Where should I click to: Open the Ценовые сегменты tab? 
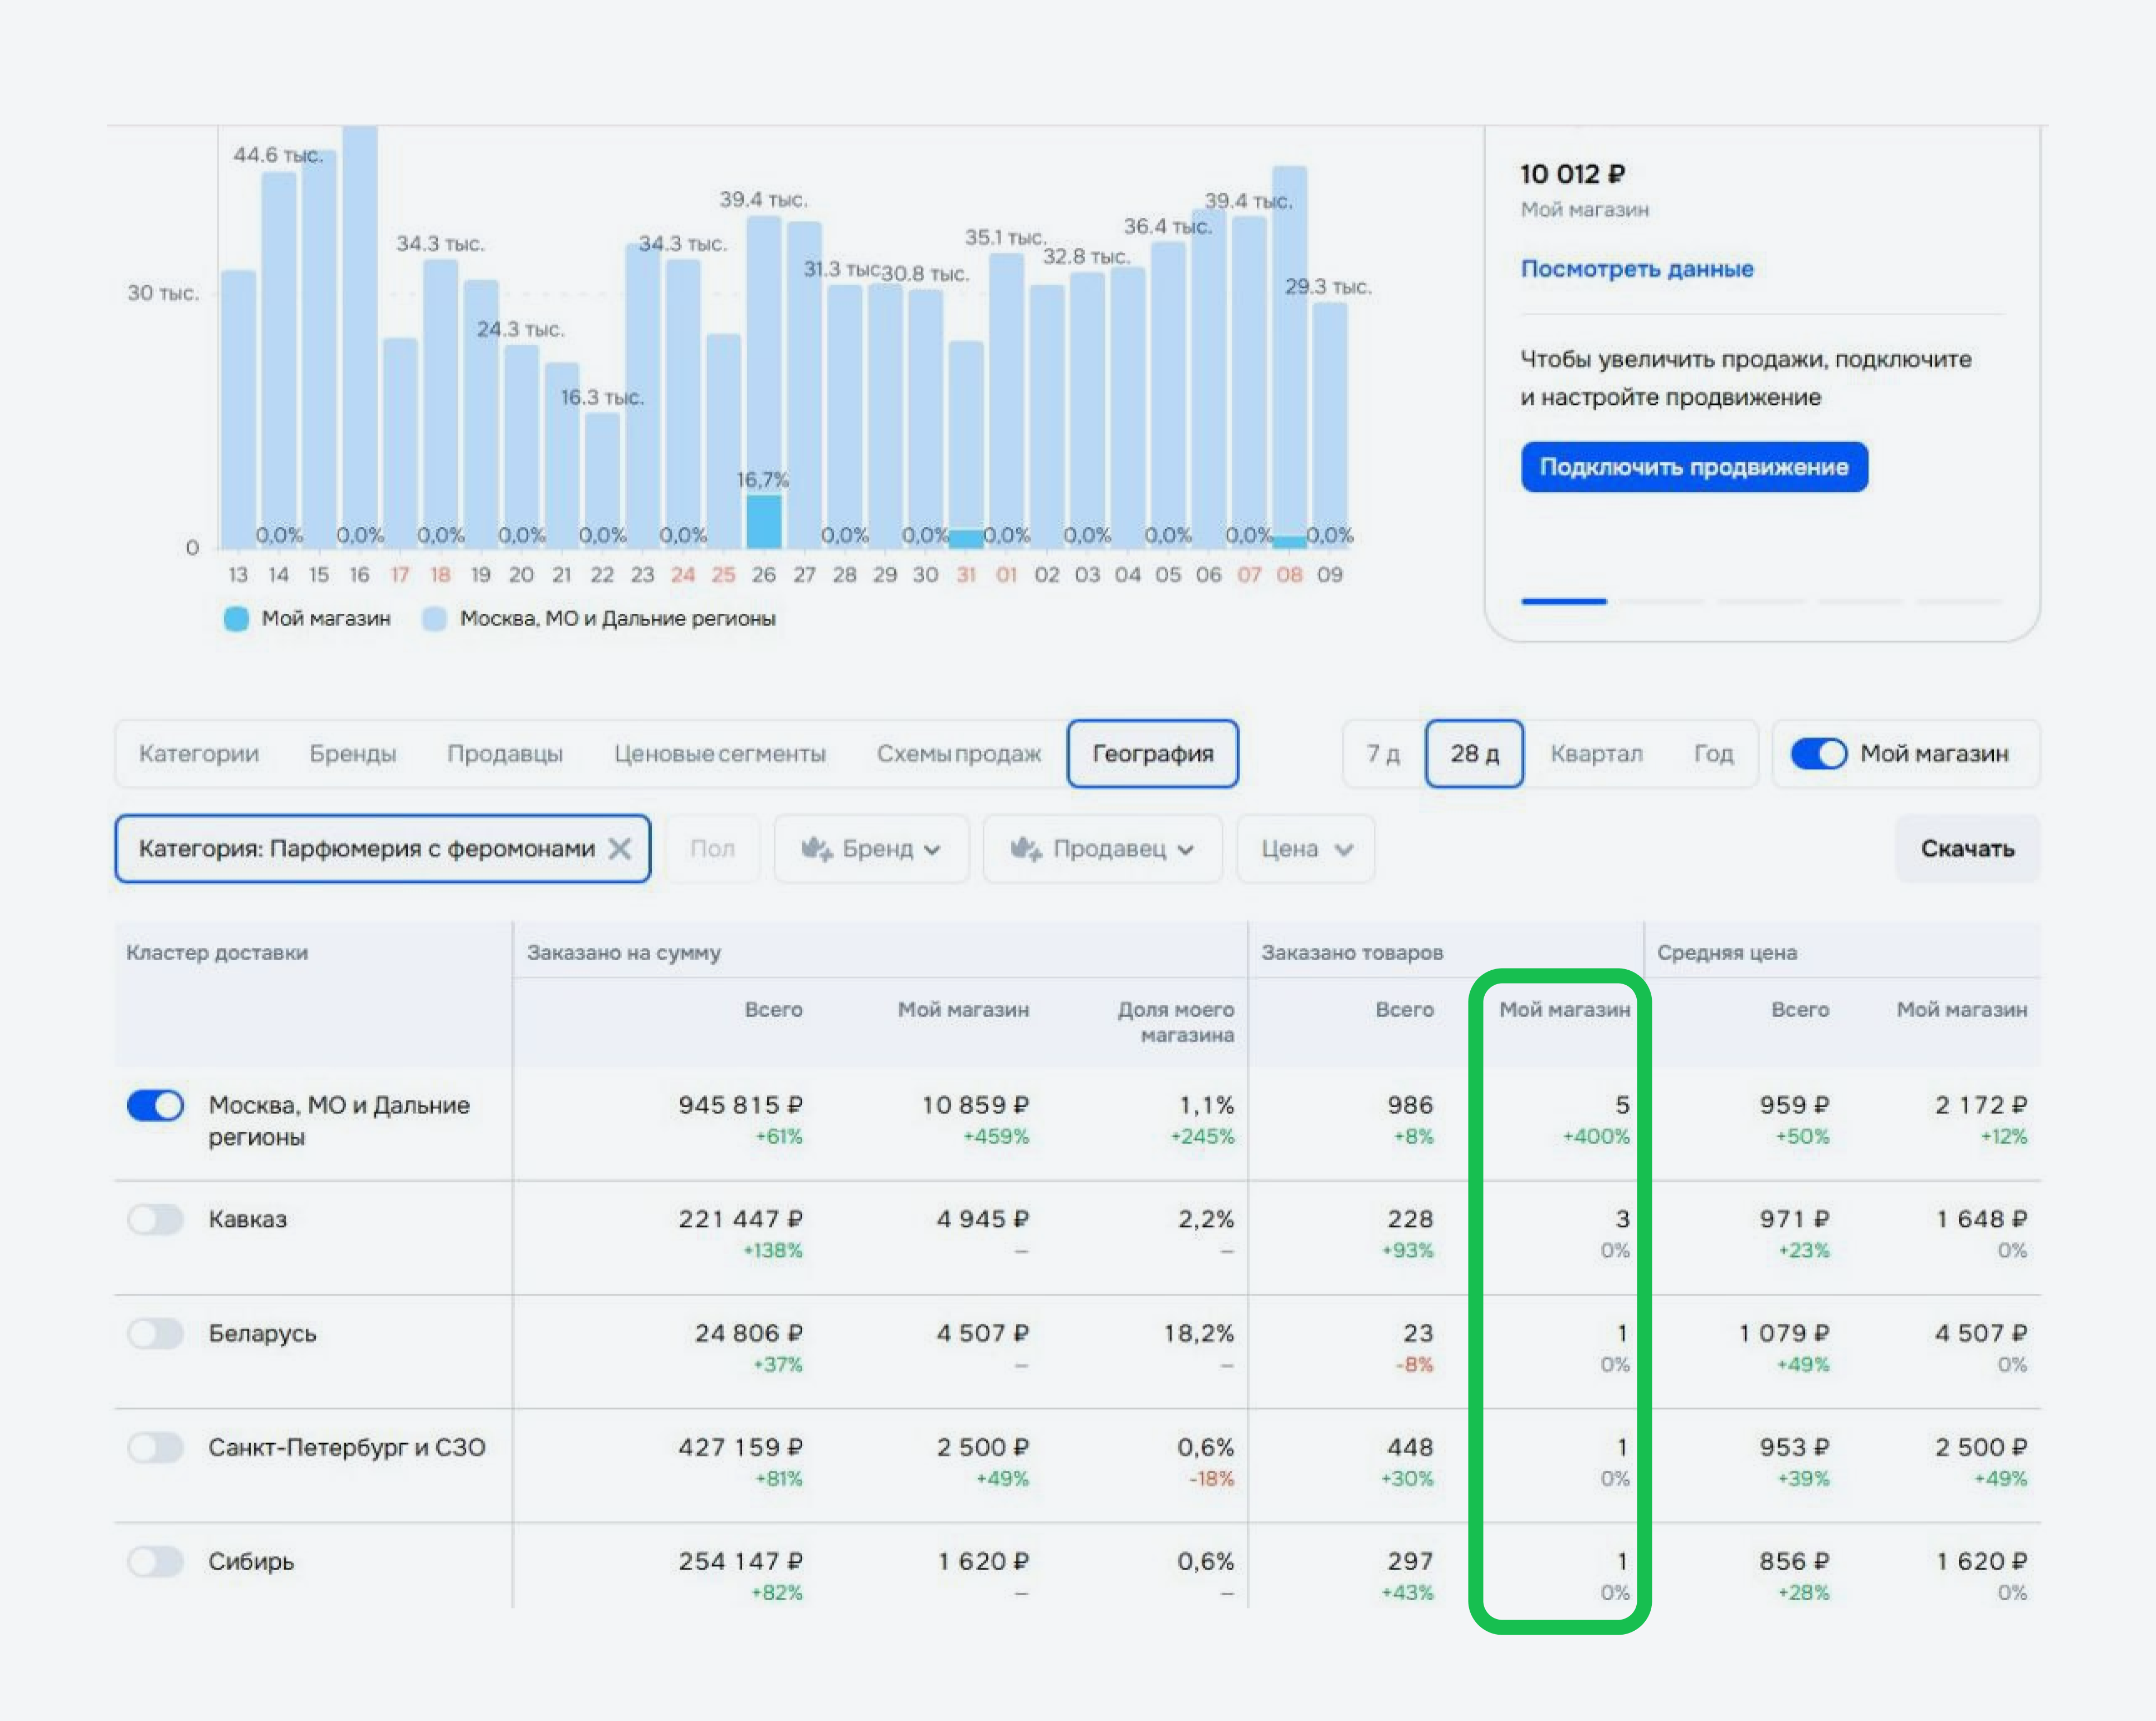[x=720, y=754]
